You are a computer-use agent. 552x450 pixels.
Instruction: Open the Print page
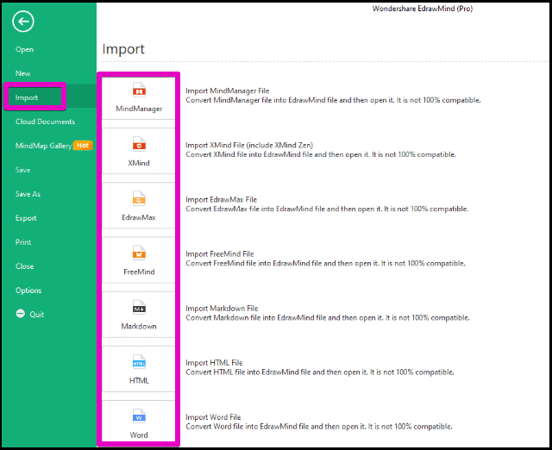23,242
